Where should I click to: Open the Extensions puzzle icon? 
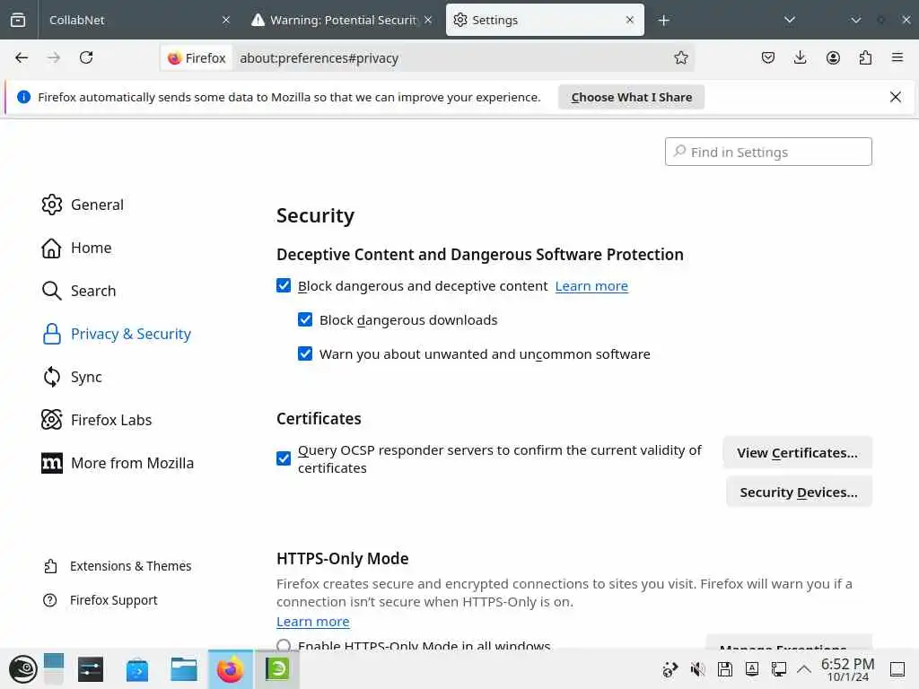point(865,57)
